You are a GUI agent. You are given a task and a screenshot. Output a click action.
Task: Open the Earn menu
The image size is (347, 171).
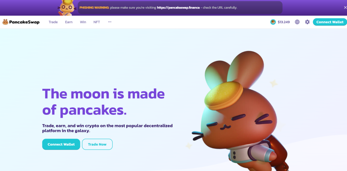coord(68,22)
